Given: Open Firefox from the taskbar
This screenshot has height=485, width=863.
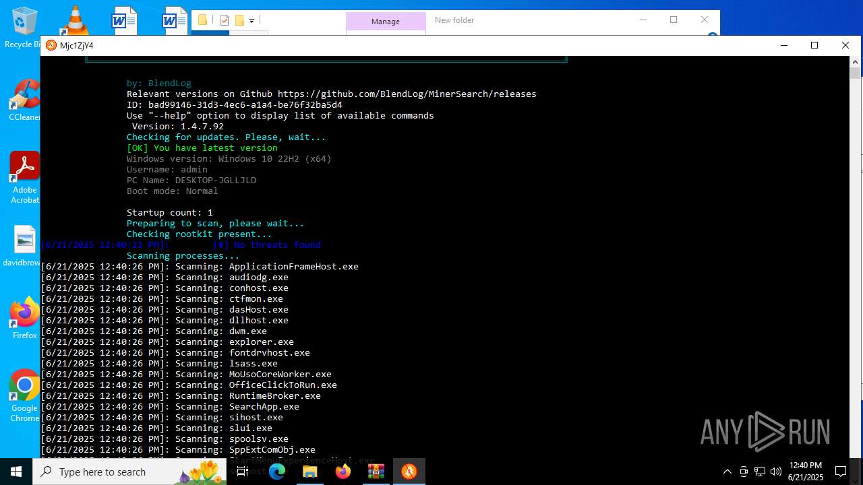Looking at the screenshot, I should tap(343, 472).
